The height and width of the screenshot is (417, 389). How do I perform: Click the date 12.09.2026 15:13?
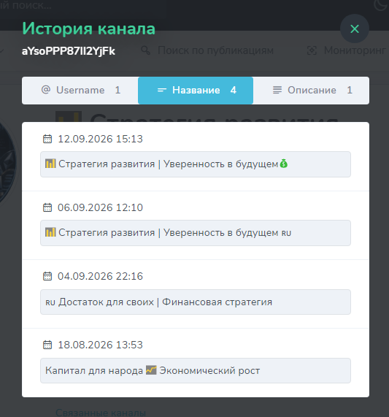pyautogui.click(x=100, y=139)
